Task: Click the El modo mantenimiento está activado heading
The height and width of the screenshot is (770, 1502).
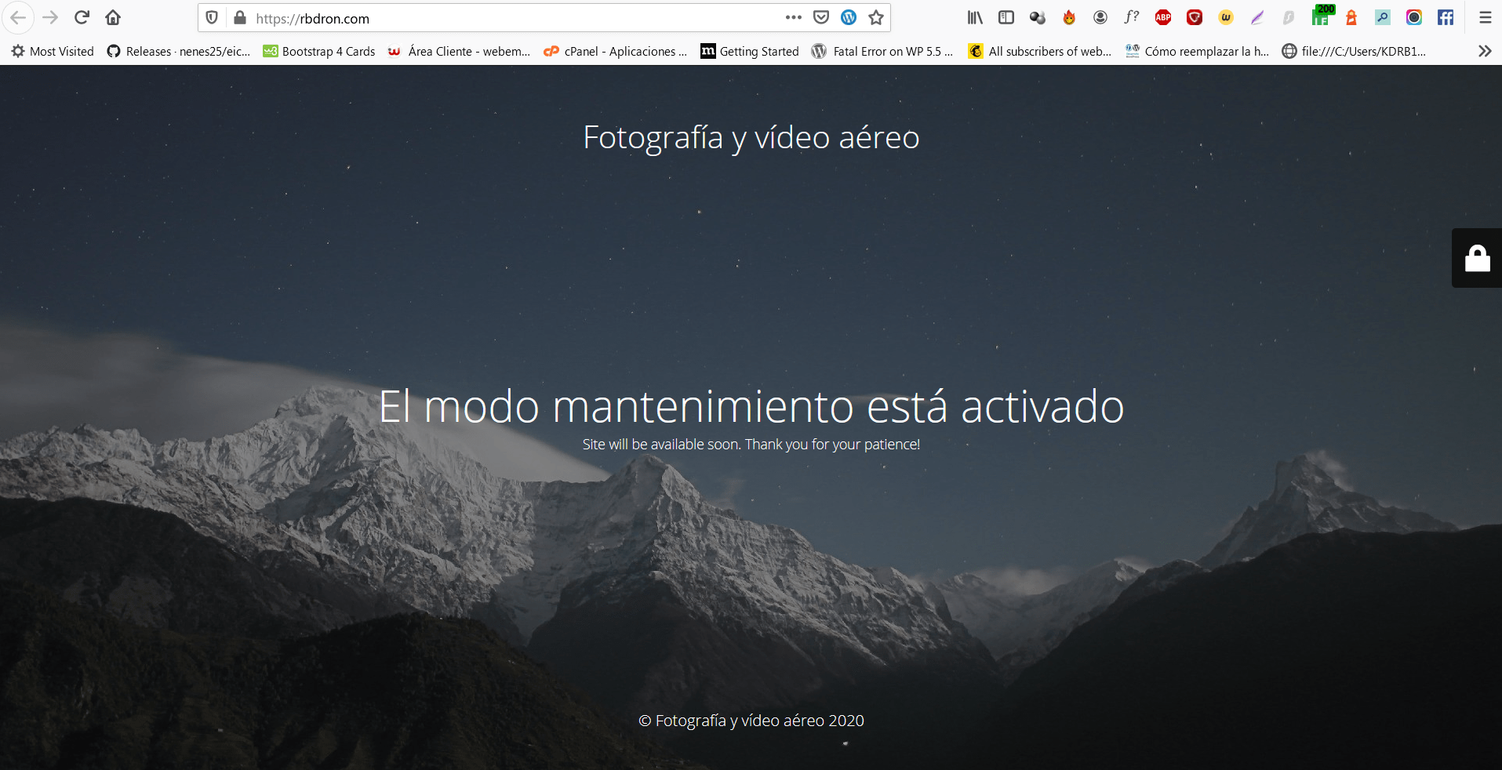Action: pos(751,407)
